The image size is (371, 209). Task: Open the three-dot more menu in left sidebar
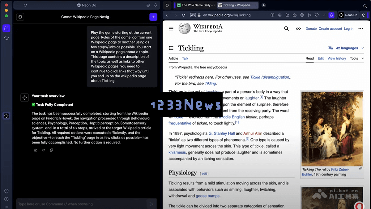tap(6, 207)
